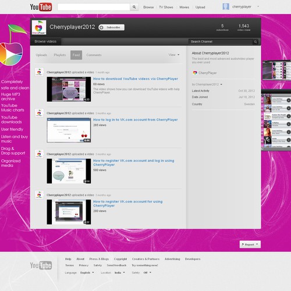The image size is (291, 291).
Task: Click the cherryplayer username in header
Action: tap(242, 7)
